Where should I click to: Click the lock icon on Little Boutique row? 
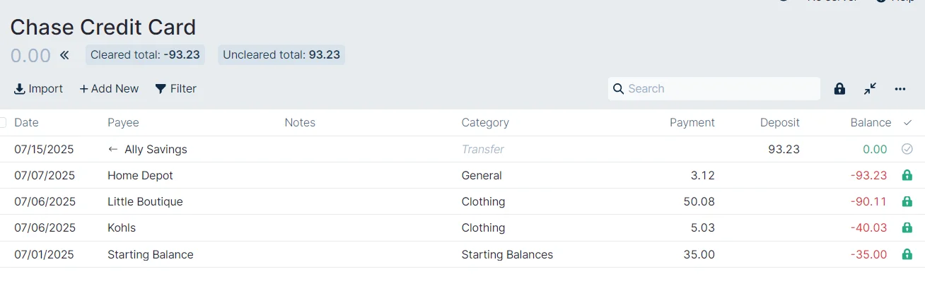(907, 201)
